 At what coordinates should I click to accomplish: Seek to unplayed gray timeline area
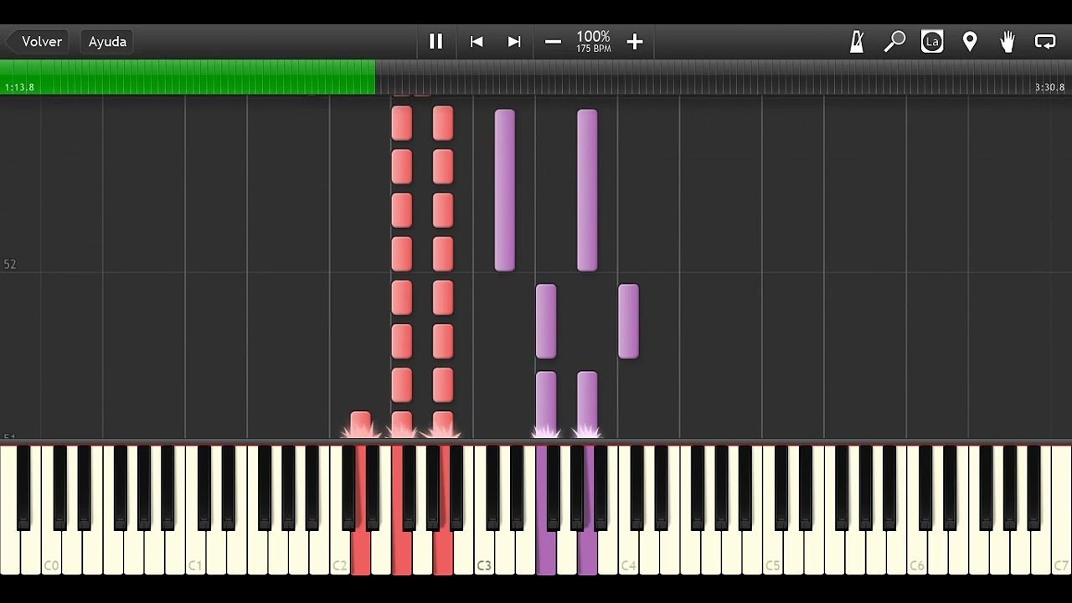(x=724, y=77)
